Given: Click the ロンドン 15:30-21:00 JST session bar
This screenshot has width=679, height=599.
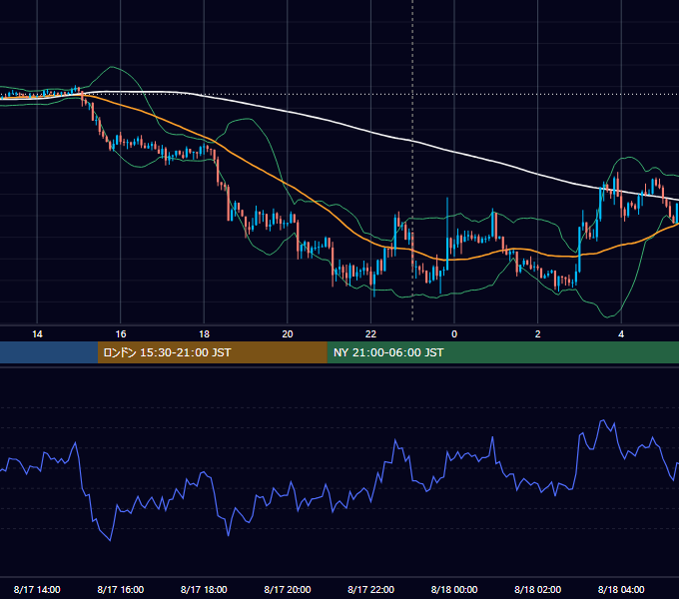Looking at the screenshot, I should click(x=212, y=352).
